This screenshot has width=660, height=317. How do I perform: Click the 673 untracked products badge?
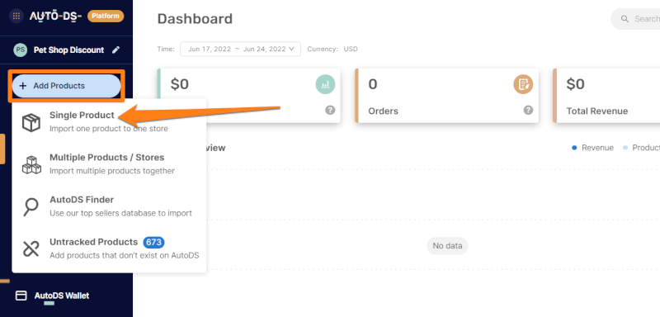[153, 243]
